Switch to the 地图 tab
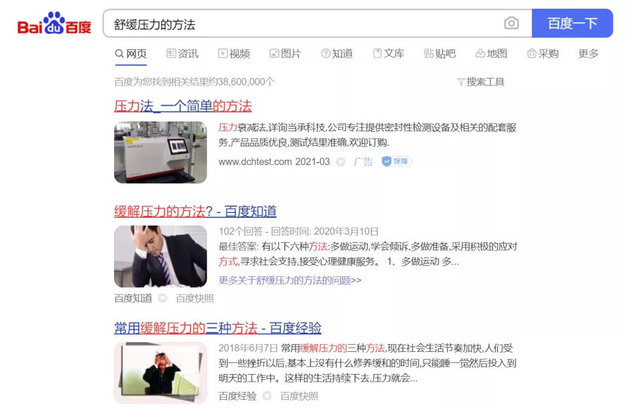This screenshot has height=408, width=632. coord(492,53)
